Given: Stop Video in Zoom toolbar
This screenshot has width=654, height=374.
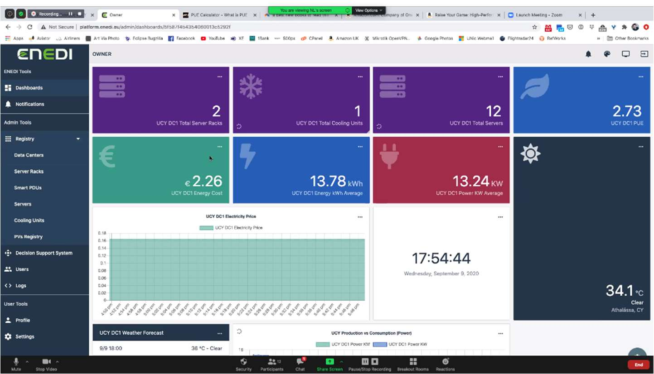Looking at the screenshot, I should click(47, 362).
